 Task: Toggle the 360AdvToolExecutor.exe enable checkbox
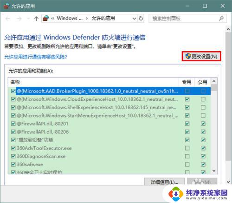[x=13, y=148]
